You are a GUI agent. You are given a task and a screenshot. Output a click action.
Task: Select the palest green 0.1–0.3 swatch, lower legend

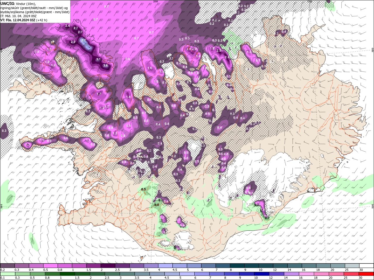pos(7,274)
